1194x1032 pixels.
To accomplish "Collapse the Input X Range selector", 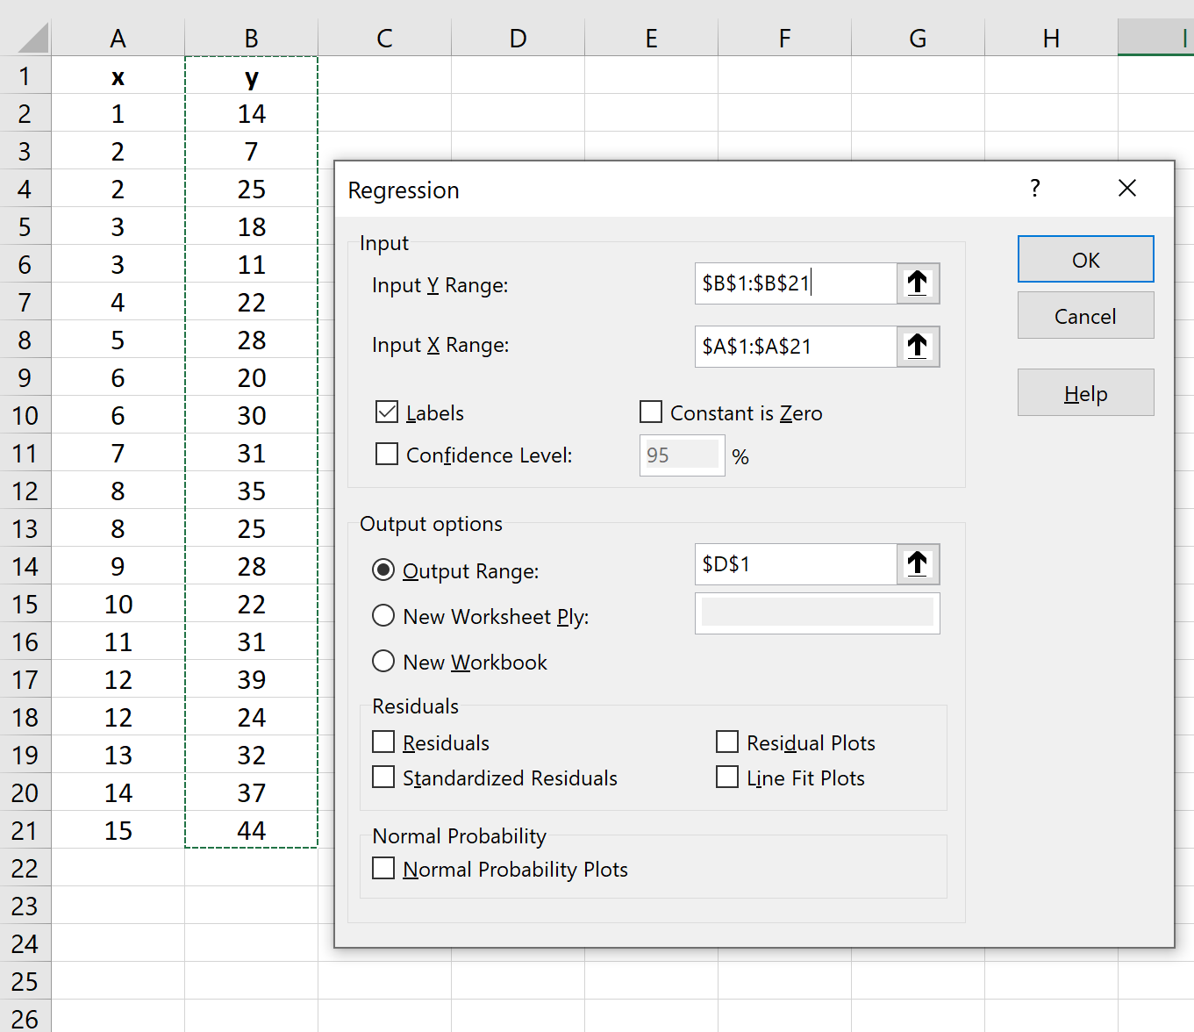I will click(x=918, y=346).
